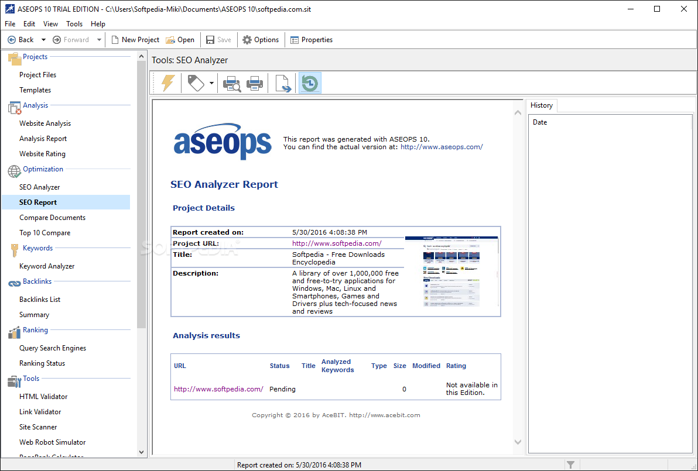The height and width of the screenshot is (471, 698).
Task: Open Web Robot Simulator
Action: click(x=53, y=442)
